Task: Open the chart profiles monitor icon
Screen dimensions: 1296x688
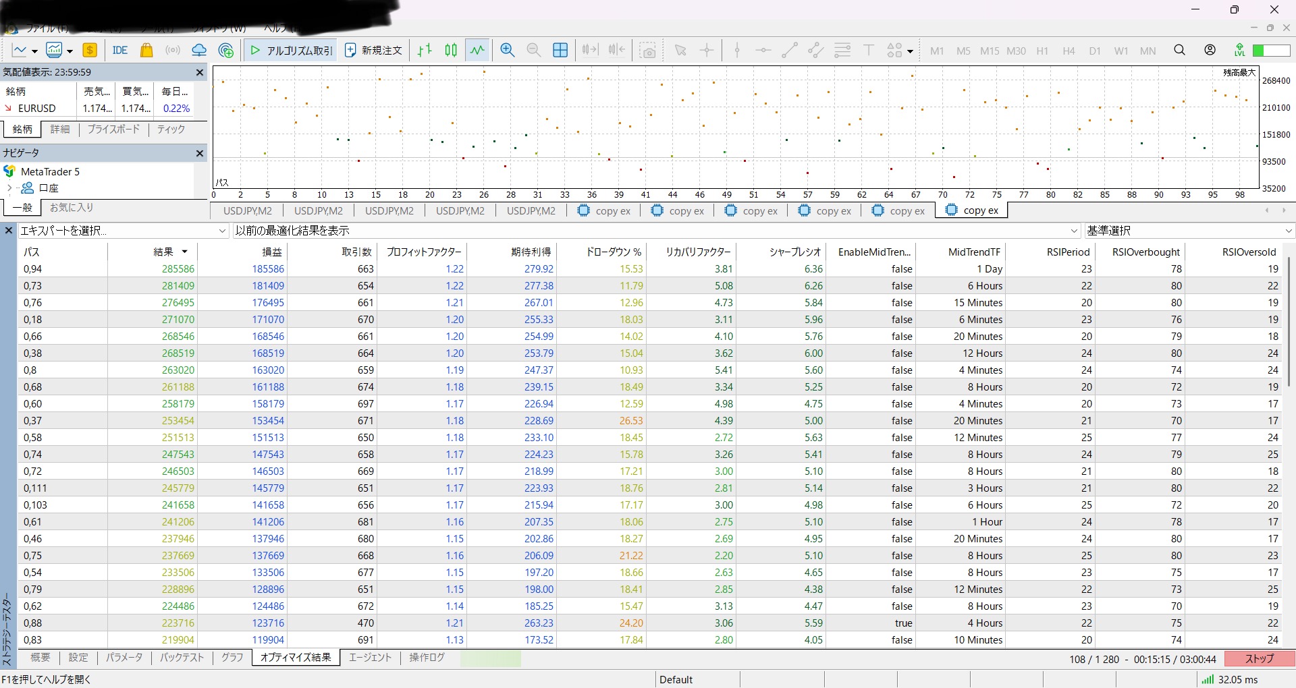Action: click(54, 50)
